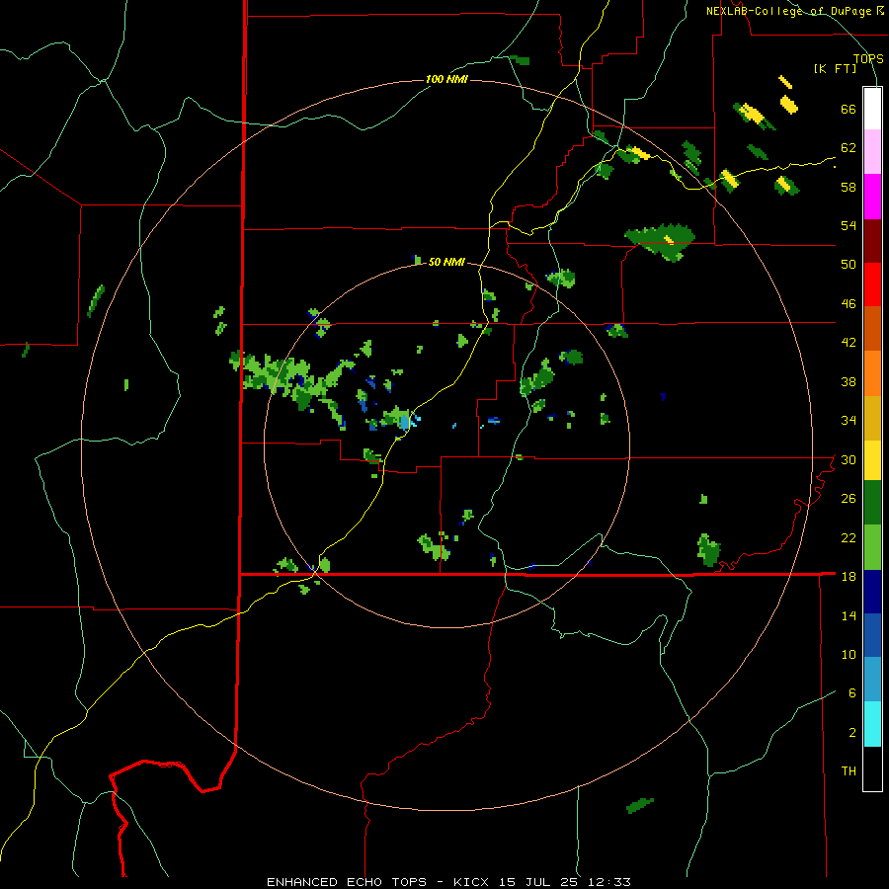
Task: Click the legend value "66"
Action: coord(849,110)
